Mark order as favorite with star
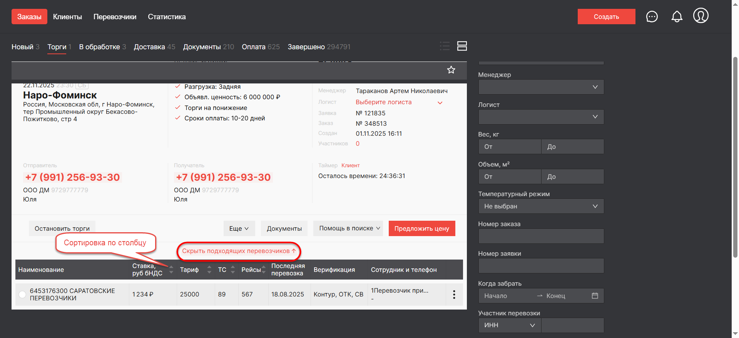 [451, 70]
